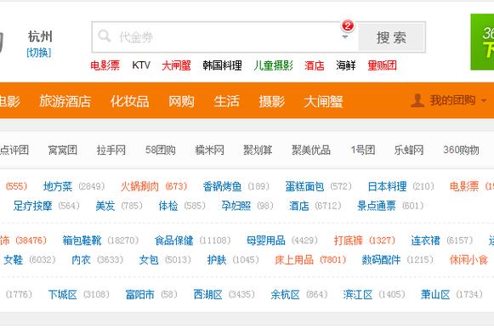Open 香锅烤鱼 category (189)
494x329 pixels.
[222, 186]
